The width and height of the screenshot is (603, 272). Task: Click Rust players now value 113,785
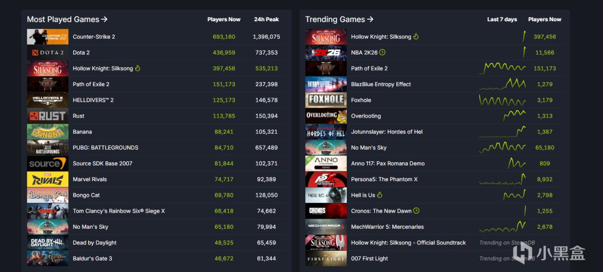pos(225,116)
